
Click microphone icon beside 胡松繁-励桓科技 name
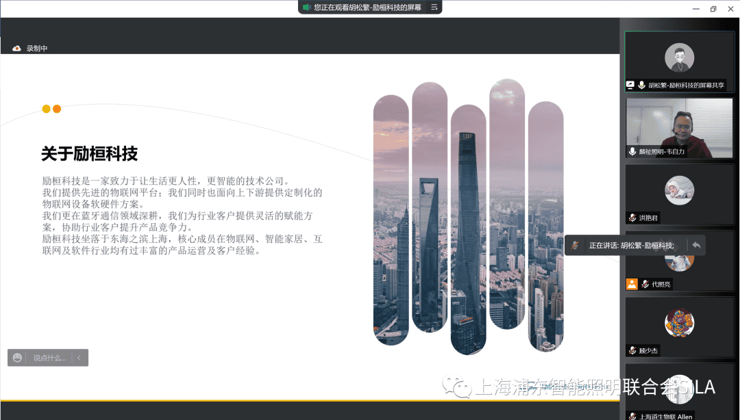tap(642, 86)
